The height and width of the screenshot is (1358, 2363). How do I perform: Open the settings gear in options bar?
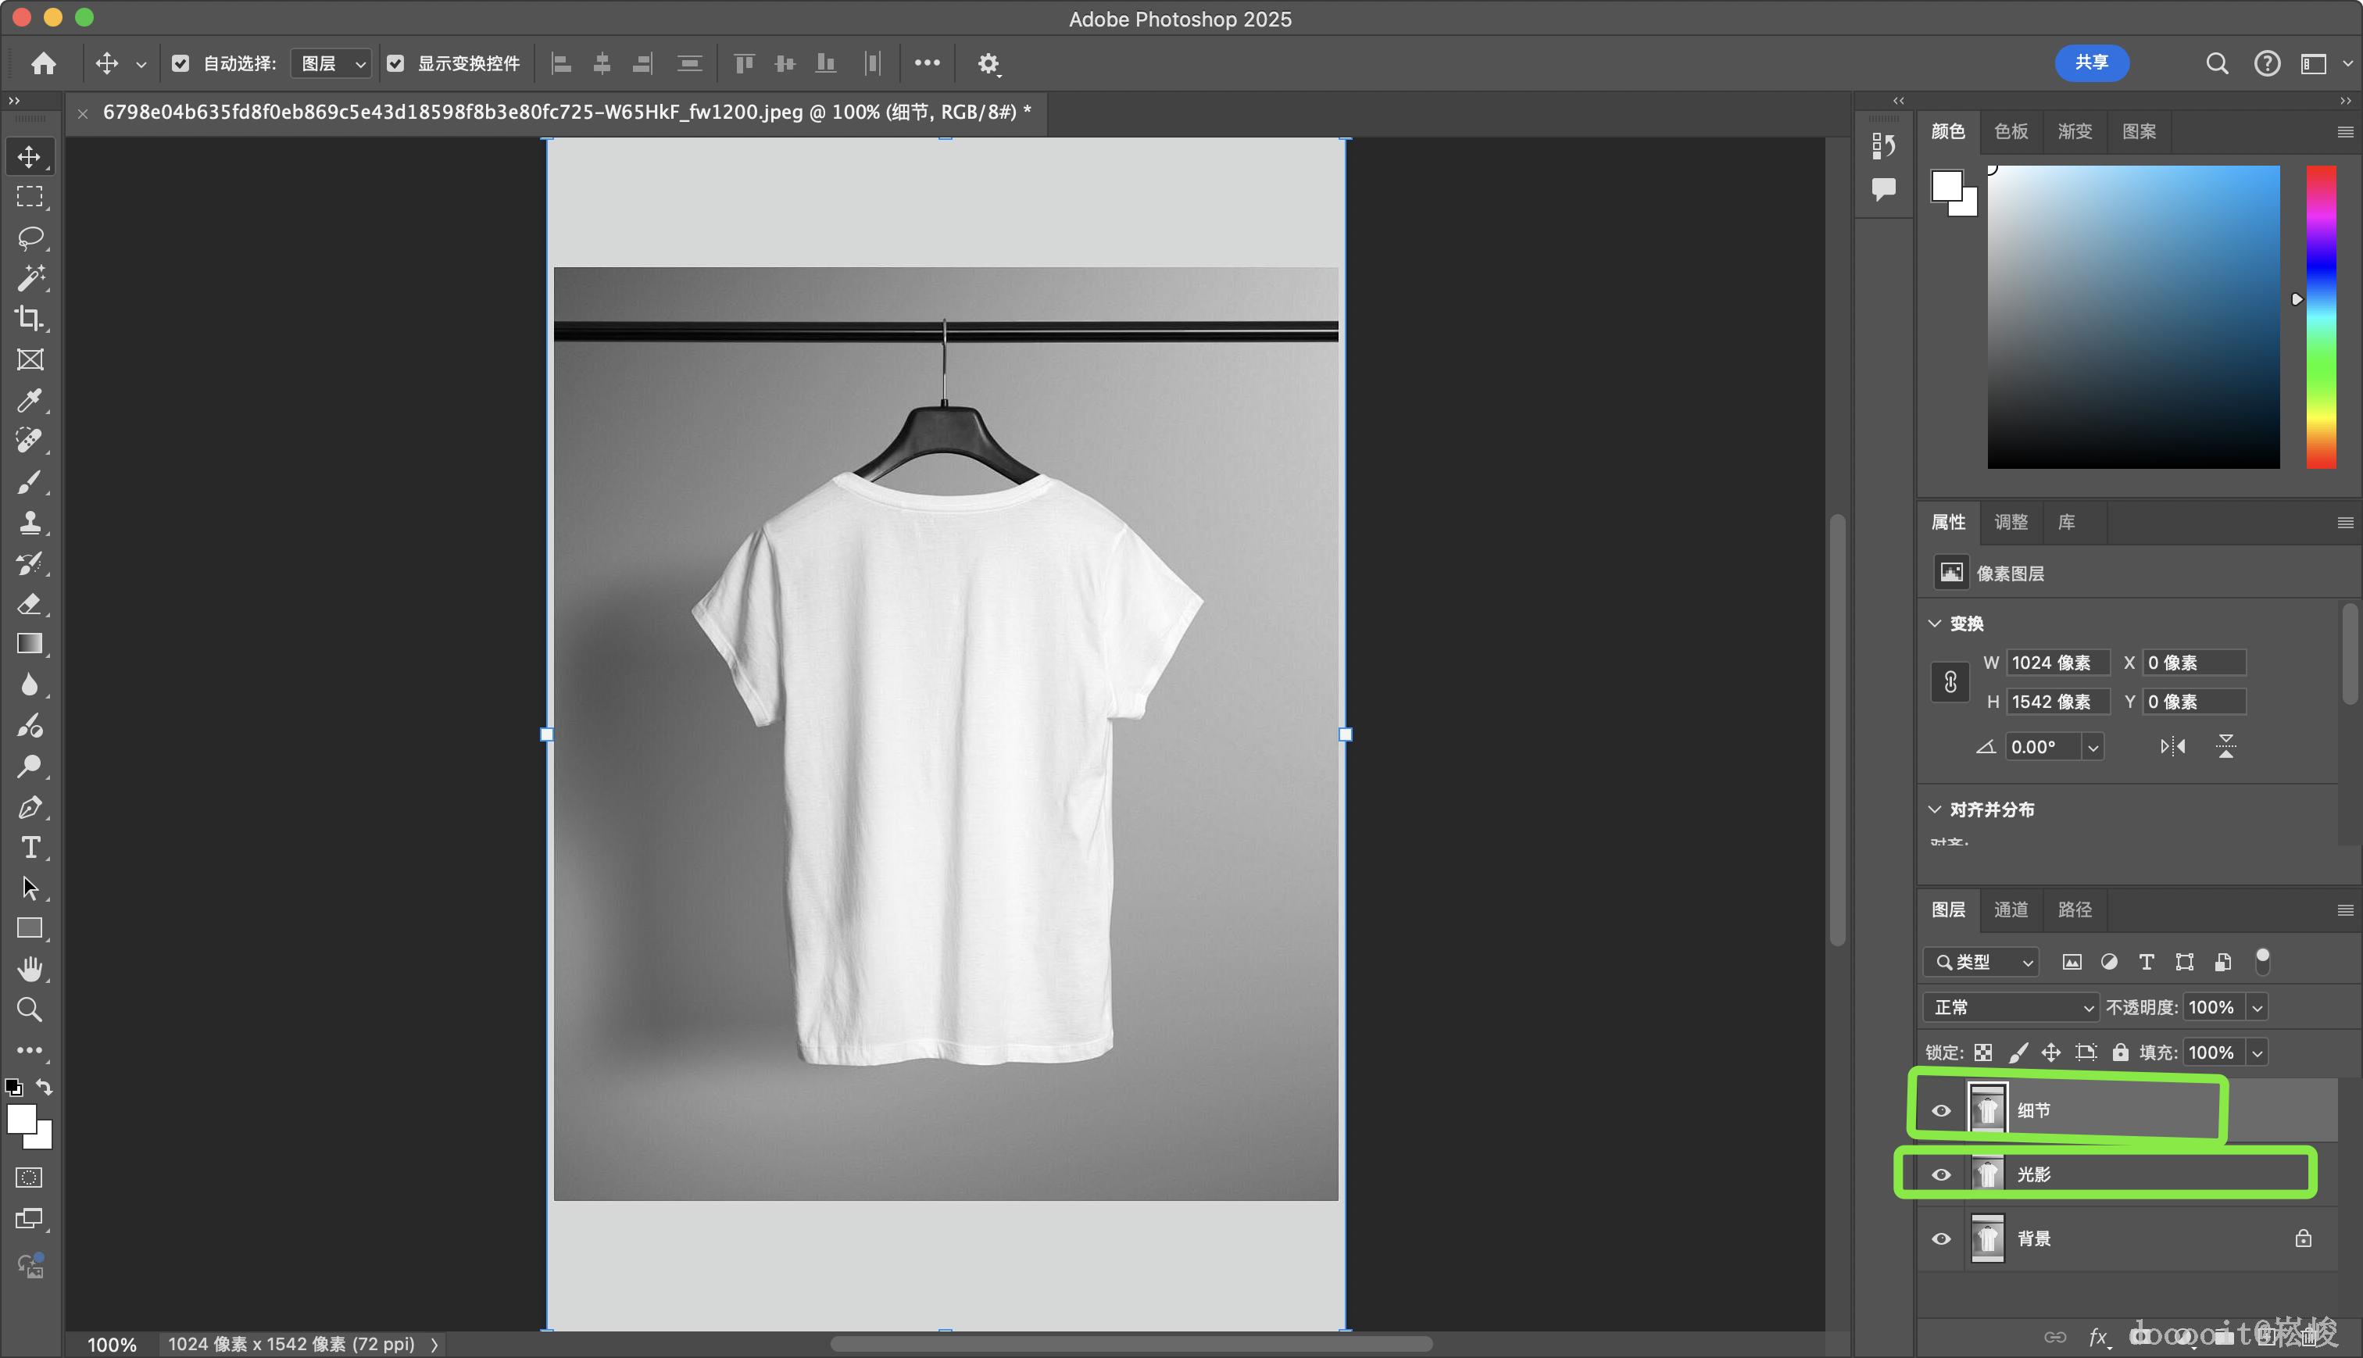pos(988,63)
